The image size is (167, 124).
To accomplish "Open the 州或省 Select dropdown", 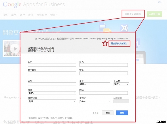I will (x=95, y=101).
